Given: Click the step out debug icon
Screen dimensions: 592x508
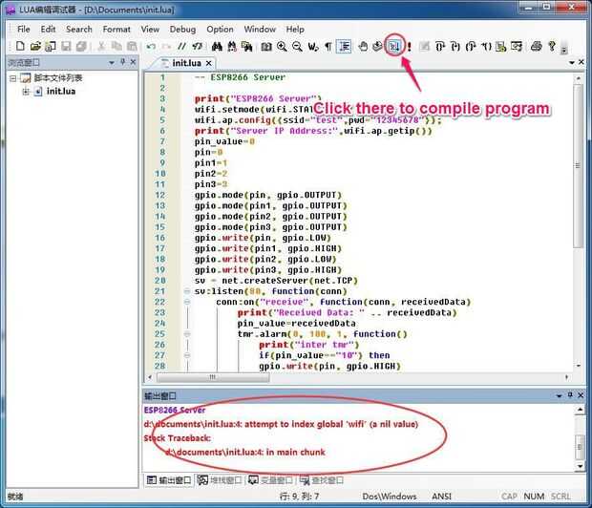Looking at the screenshot, I should pos(471,47).
